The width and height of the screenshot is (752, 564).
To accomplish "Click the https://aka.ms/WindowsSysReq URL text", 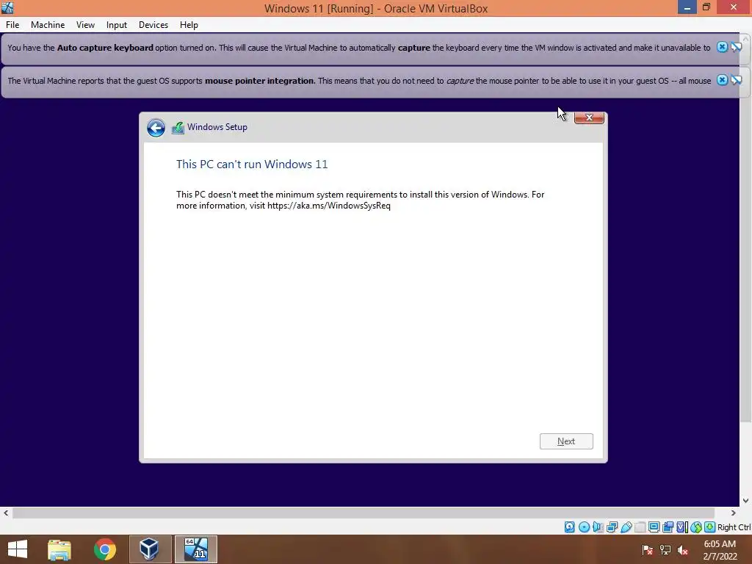I will [x=329, y=206].
